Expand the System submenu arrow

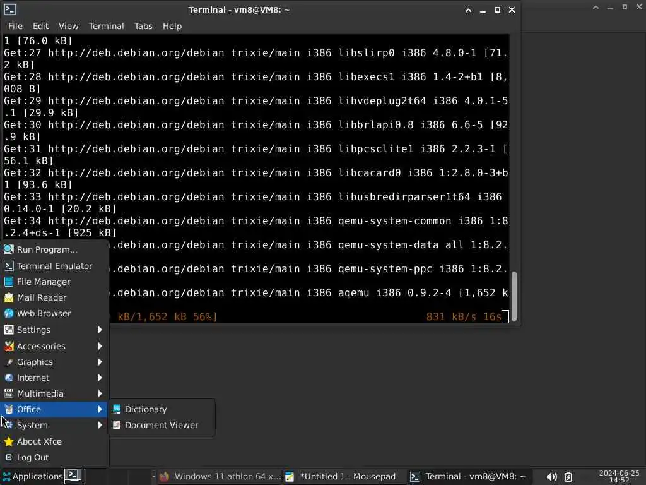coord(100,425)
